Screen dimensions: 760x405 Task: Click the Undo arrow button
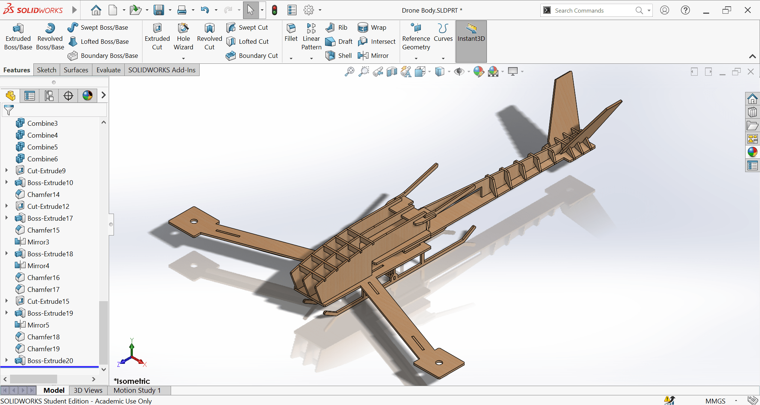(x=204, y=10)
